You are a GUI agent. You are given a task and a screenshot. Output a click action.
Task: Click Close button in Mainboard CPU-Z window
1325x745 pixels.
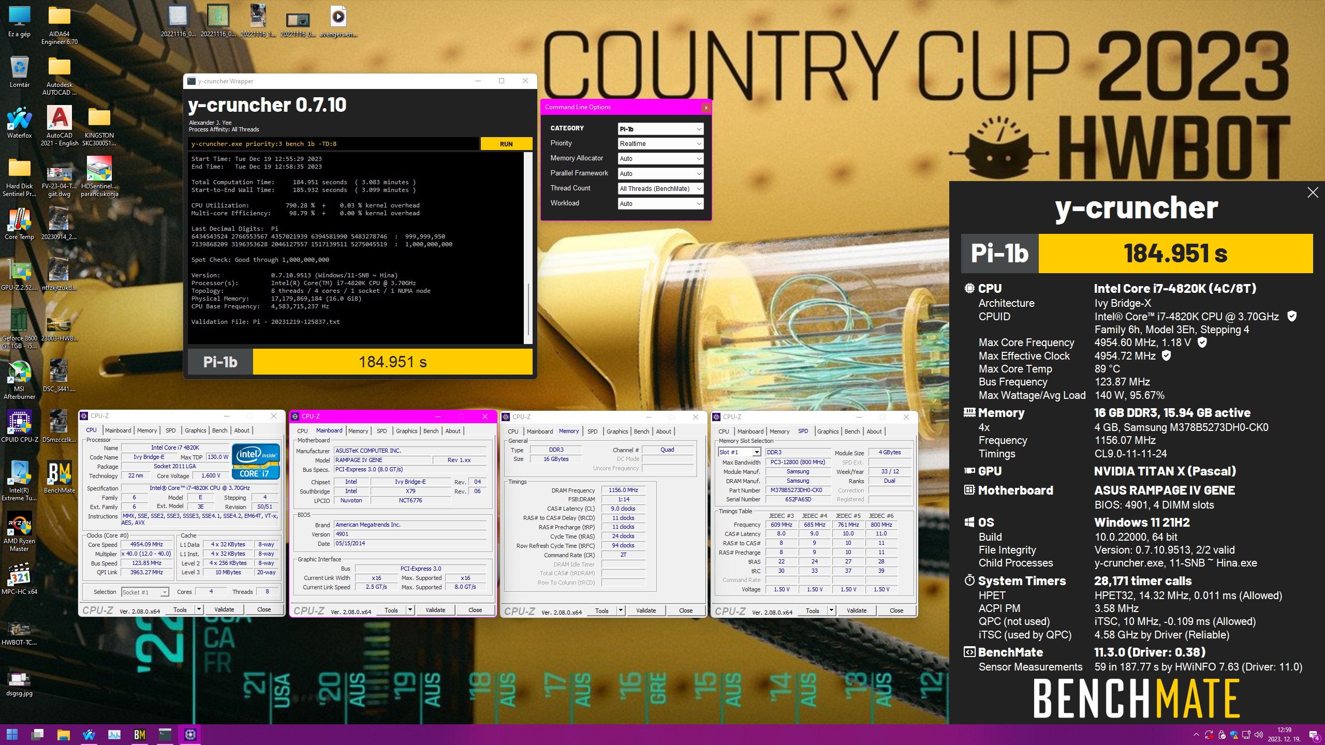475,610
